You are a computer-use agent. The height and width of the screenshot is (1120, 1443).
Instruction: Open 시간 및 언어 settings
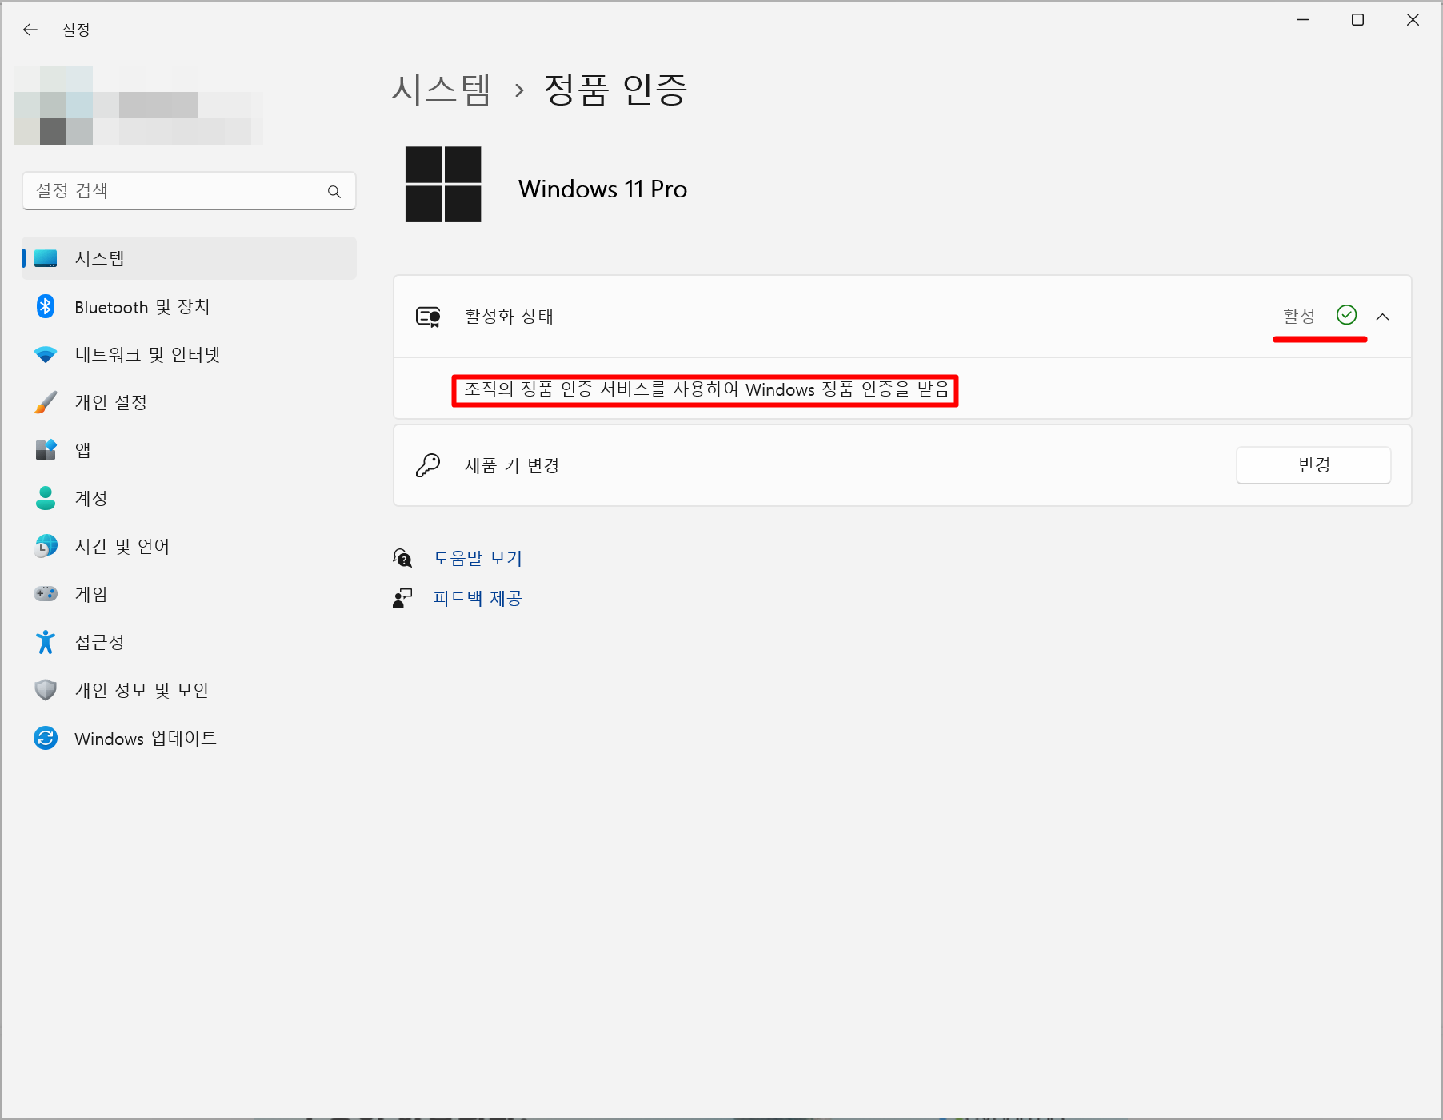189,546
